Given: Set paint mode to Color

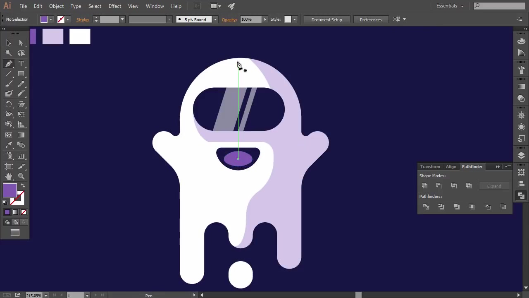Looking at the screenshot, I should 7,212.
